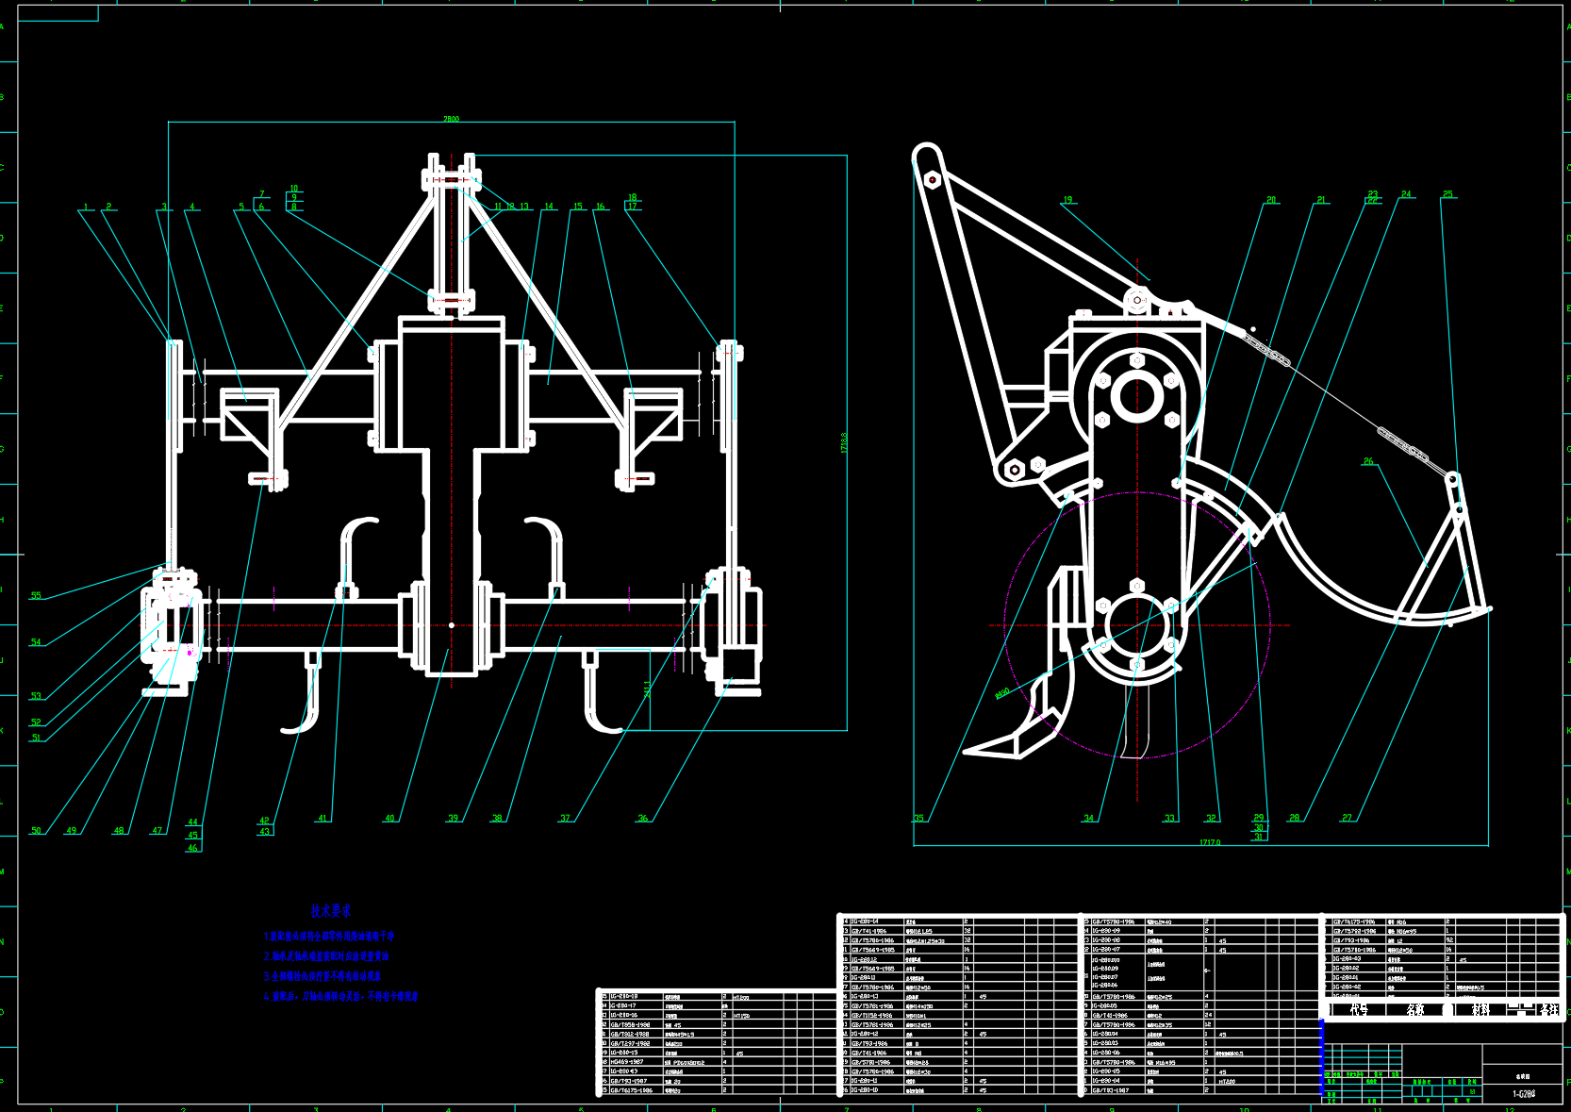Click the 代号 column header in parts list
Screen dimensions: 1571x1112
[1359, 1009]
